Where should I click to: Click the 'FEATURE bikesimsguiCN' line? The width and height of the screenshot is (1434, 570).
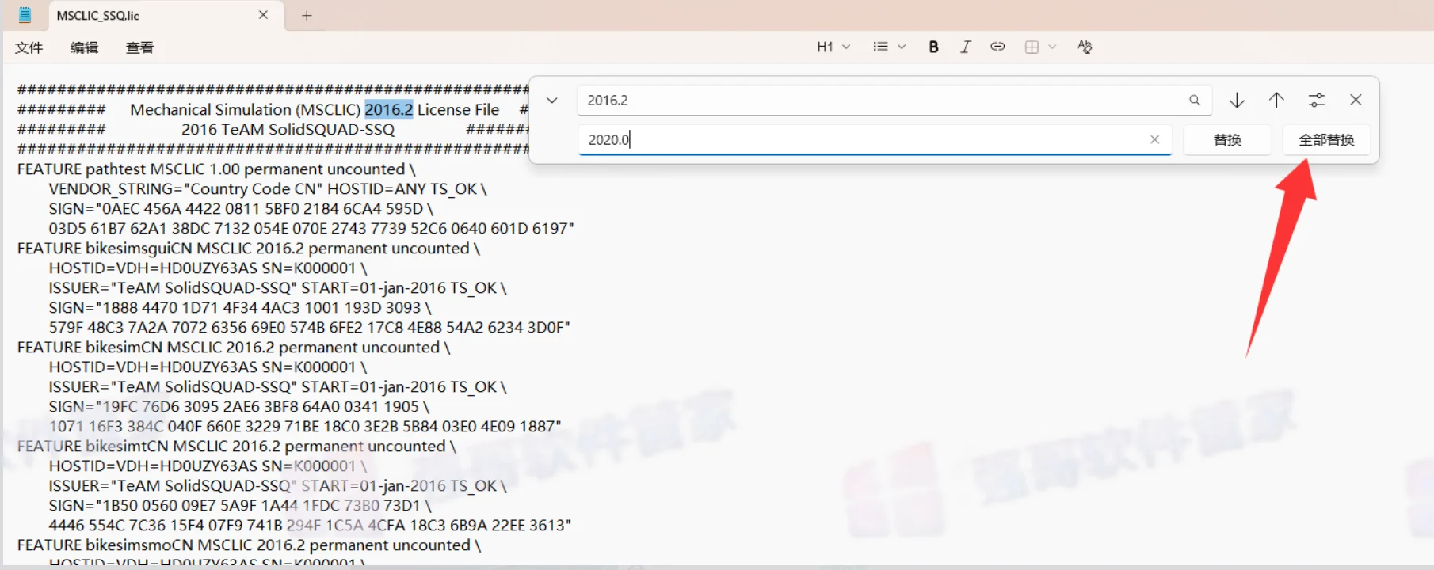pyautogui.click(x=249, y=248)
